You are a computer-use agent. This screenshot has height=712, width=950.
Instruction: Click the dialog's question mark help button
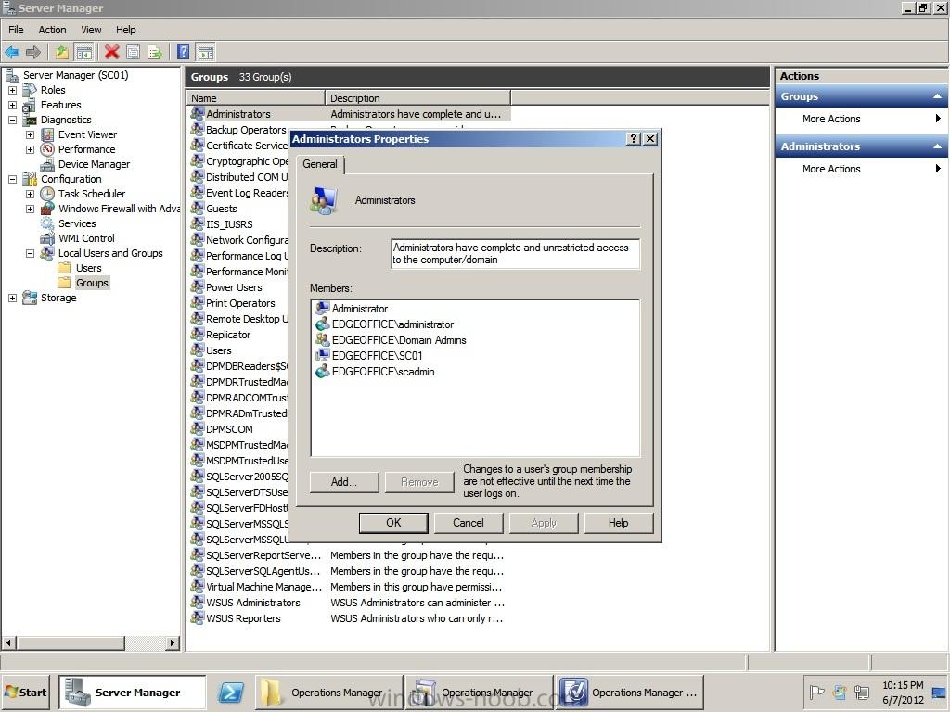pyautogui.click(x=633, y=139)
